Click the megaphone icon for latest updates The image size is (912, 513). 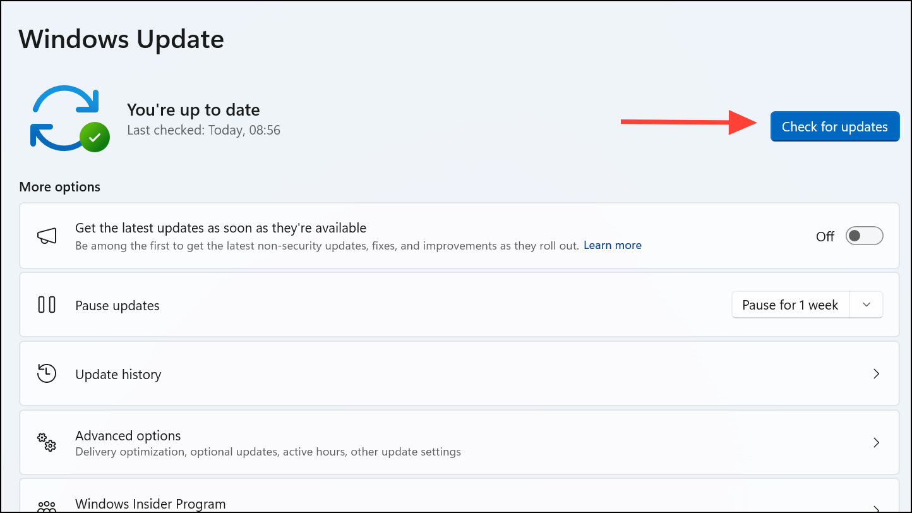click(x=47, y=236)
